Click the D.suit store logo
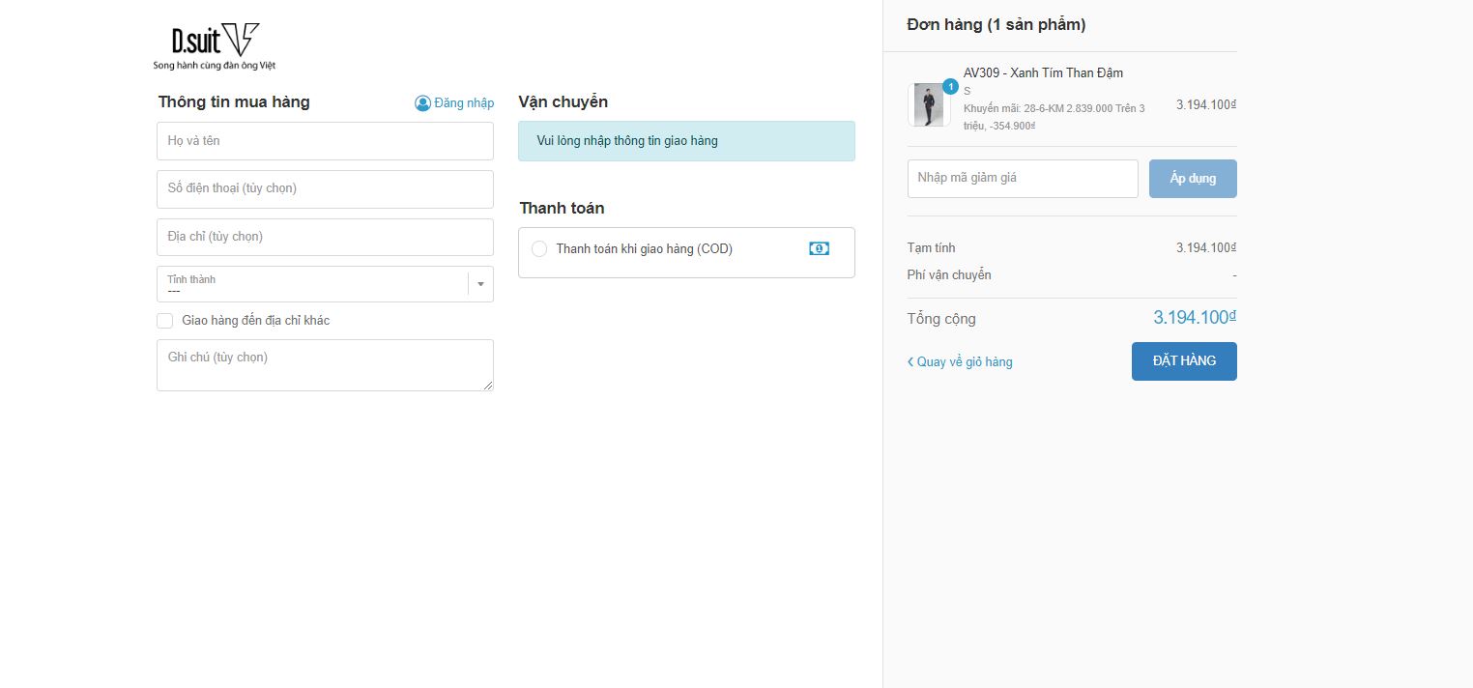This screenshot has height=688, width=1473. tap(215, 46)
